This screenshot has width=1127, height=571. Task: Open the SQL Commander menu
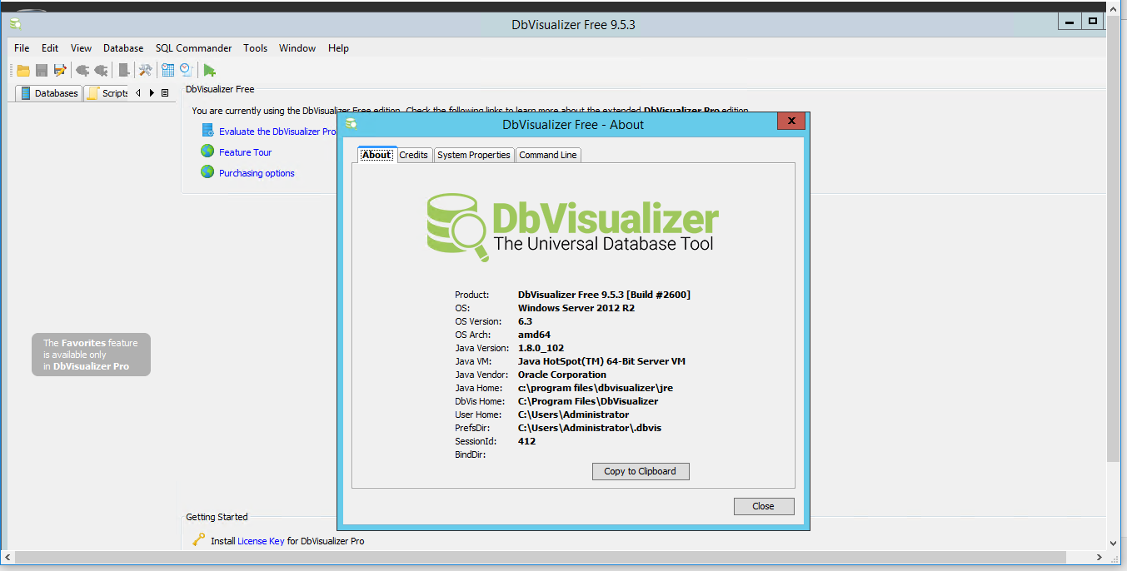pyautogui.click(x=193, y=48)
